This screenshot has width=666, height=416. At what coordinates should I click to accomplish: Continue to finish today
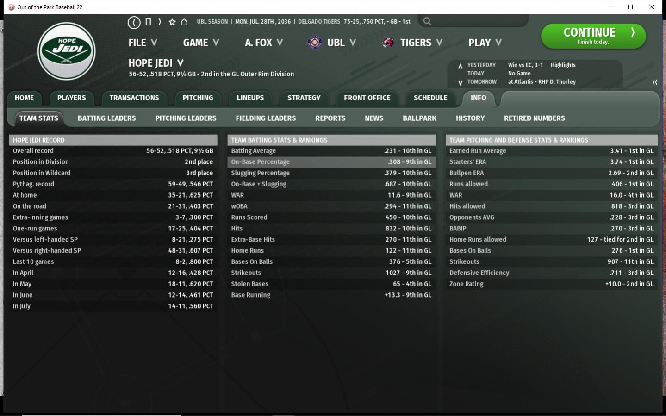593,36
